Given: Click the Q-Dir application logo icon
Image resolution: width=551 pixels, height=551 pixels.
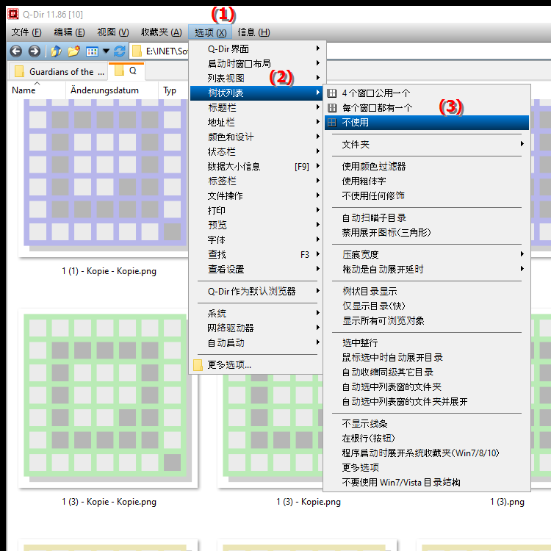Looking at the screenshot, I should [x=13, y=14].
